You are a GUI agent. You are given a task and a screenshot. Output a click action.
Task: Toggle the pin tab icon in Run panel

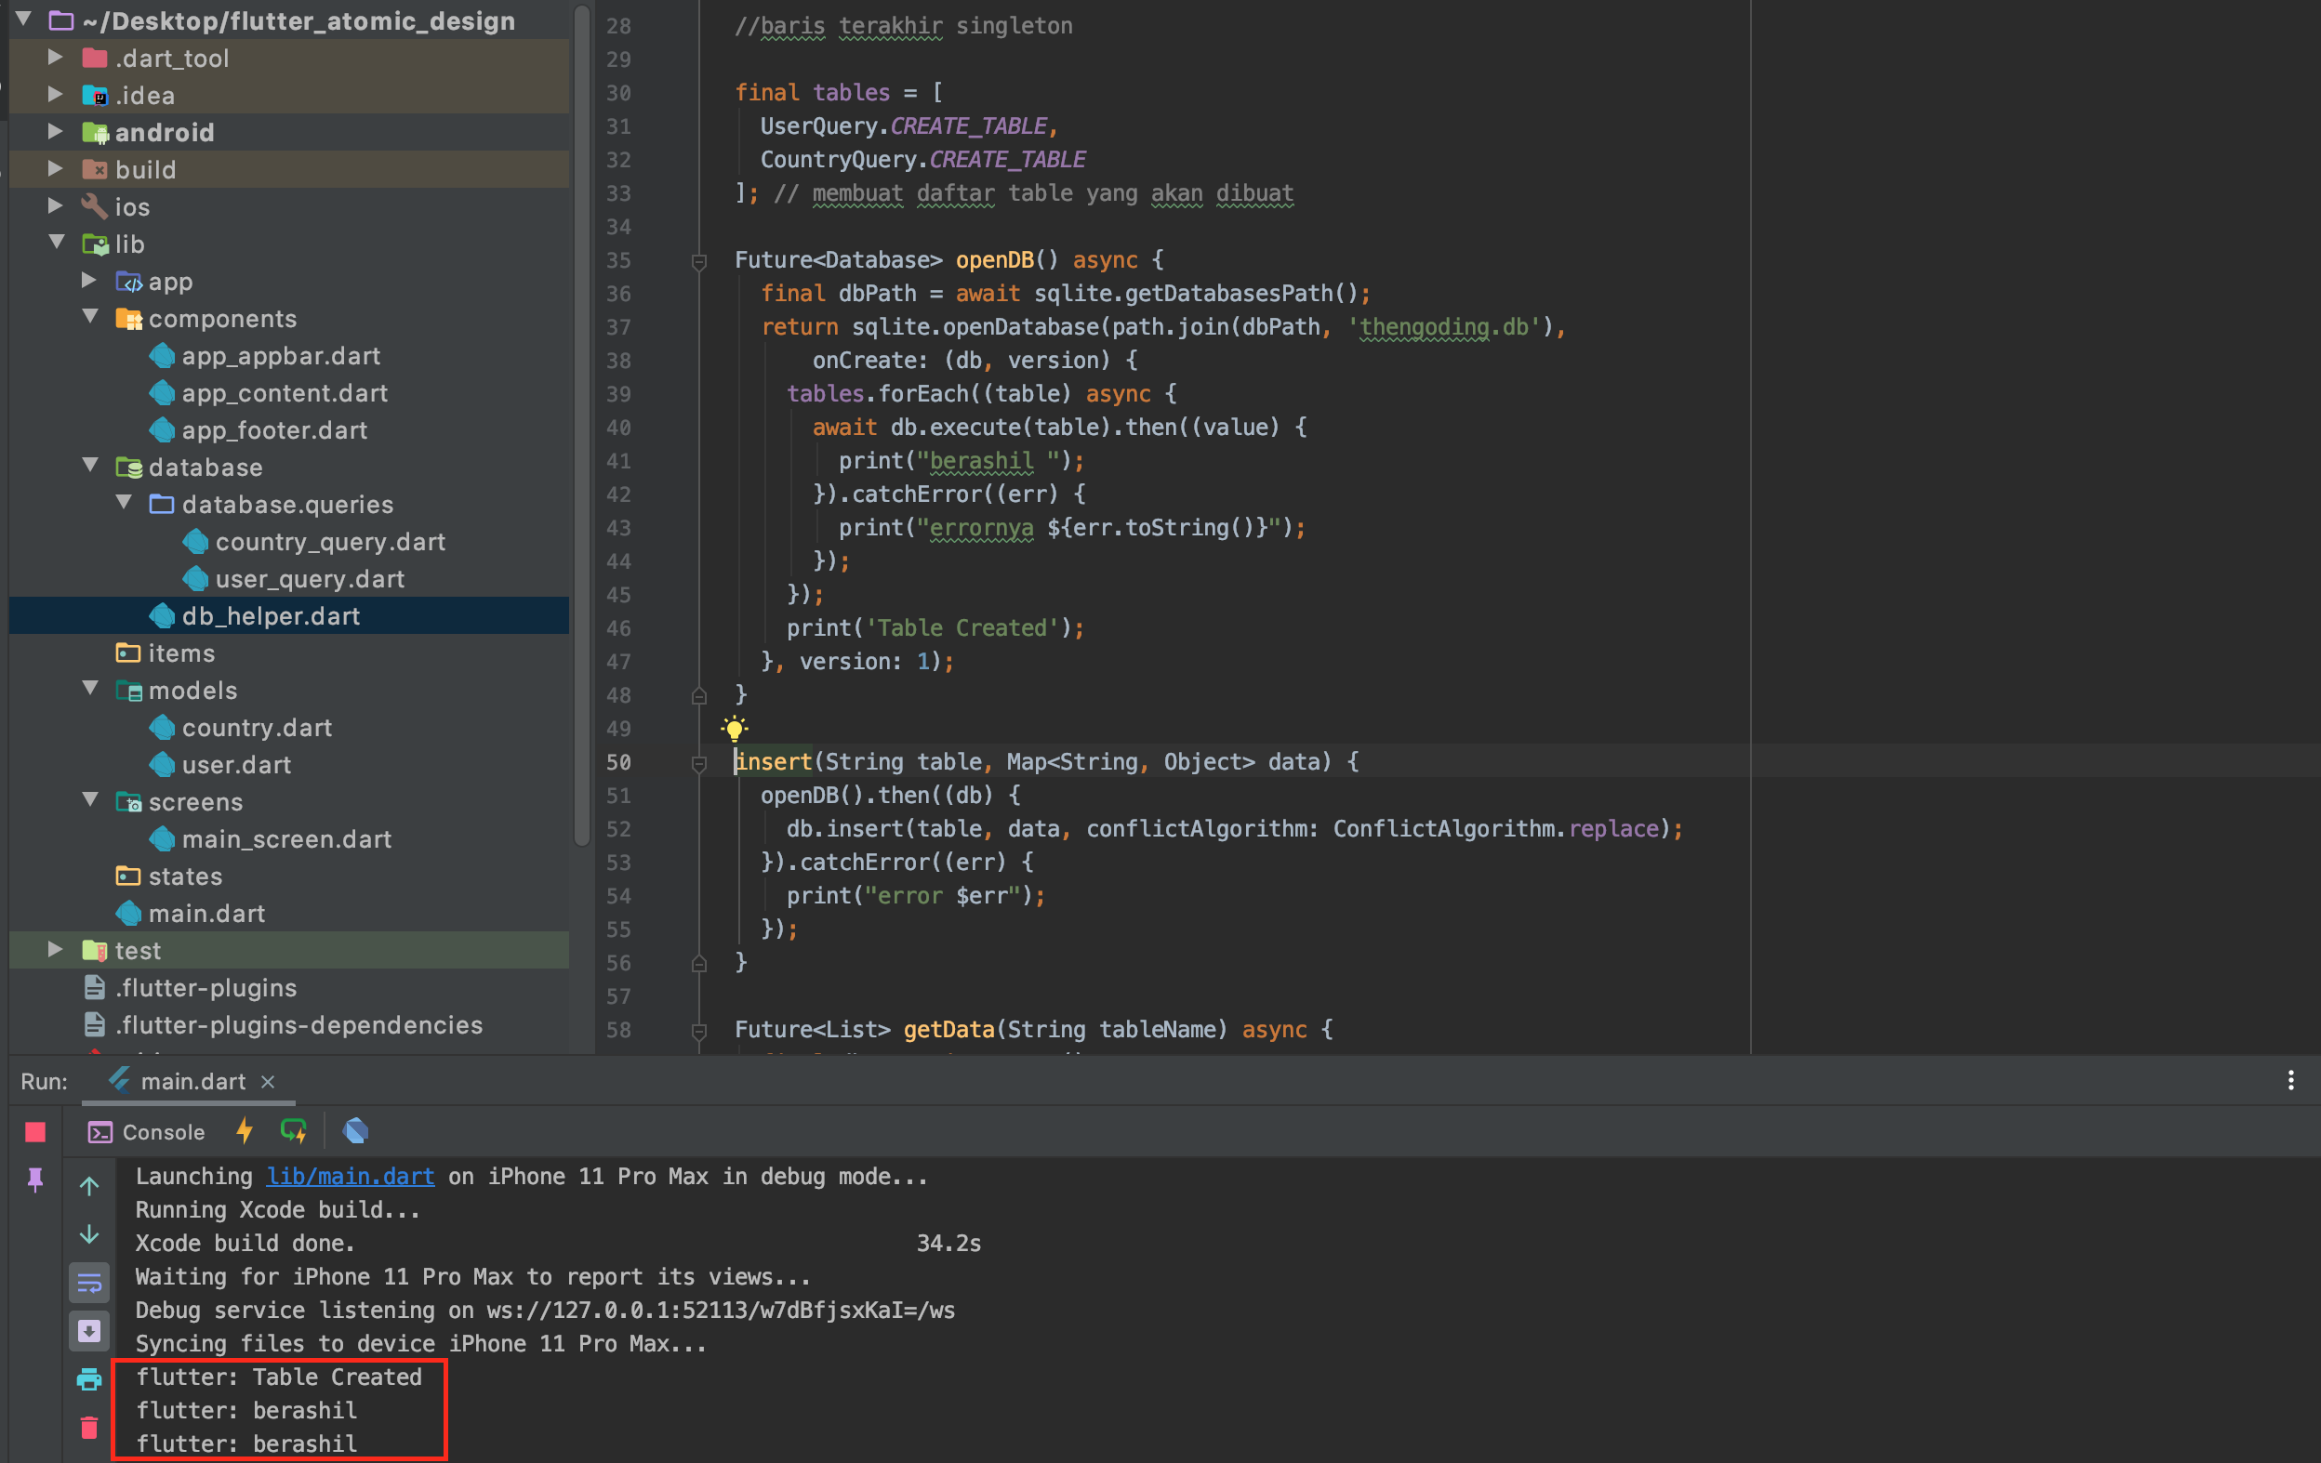click(x=35, y=1180)
